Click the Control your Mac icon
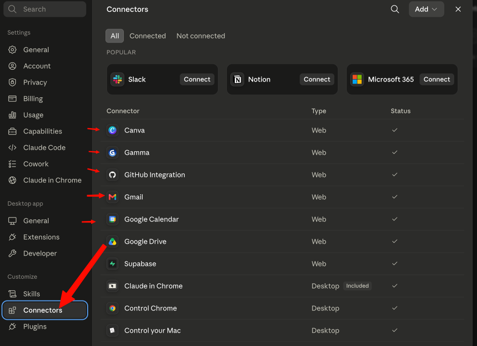Viewport: 477px width, 346px height. click(112, 331)
